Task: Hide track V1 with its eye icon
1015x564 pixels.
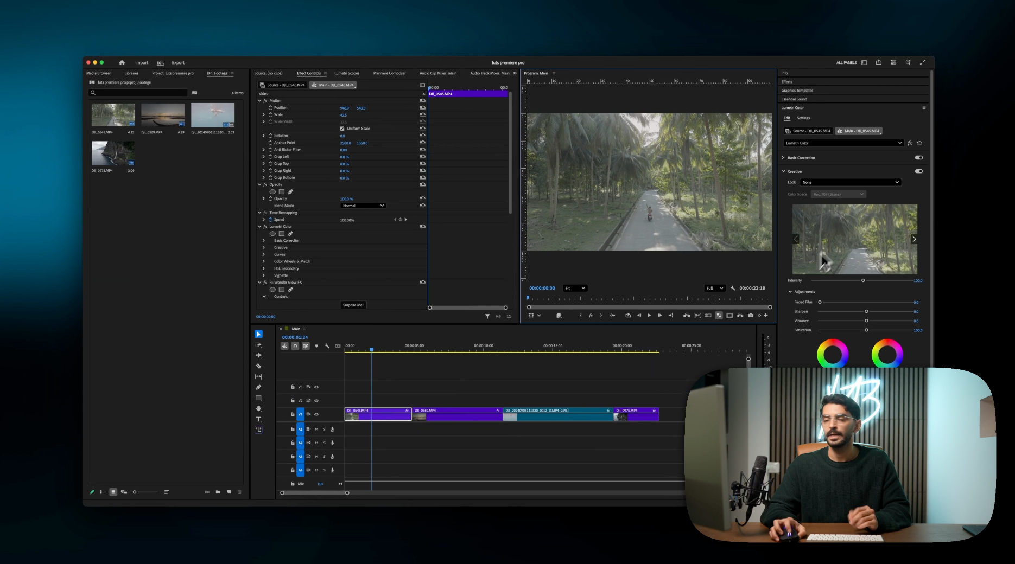Action: click(x=316, y=414)
